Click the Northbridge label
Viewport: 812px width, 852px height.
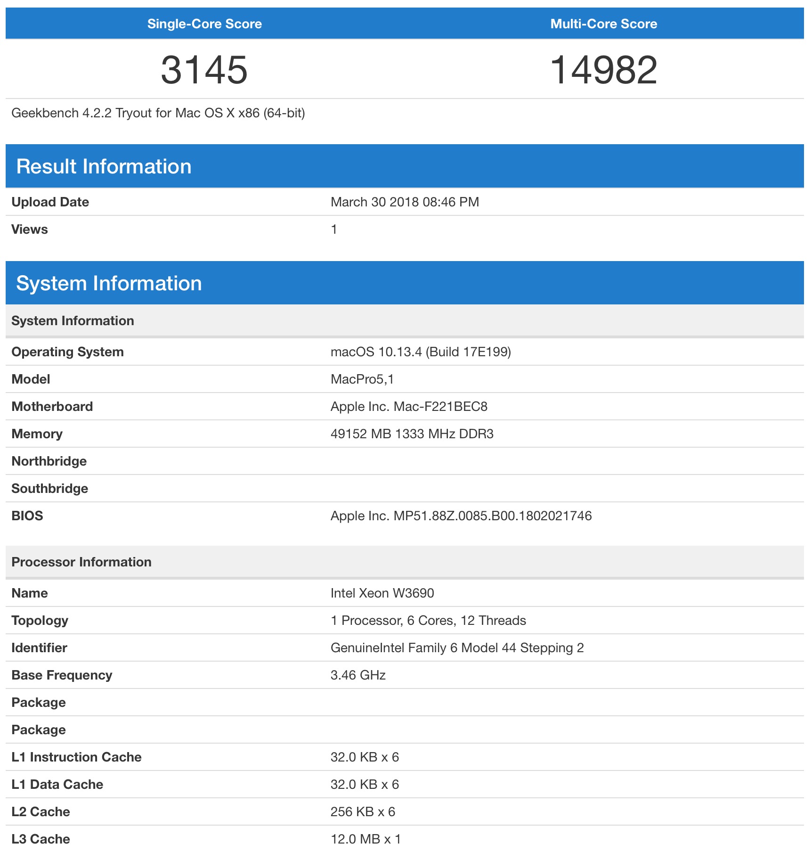pos(49,461)
